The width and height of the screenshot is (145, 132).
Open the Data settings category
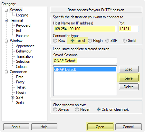coord(20,77)
